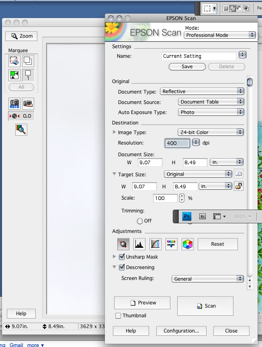Click the auto locate marquee icon
The width and height of the screenshot is (262, 347).
pos(14,75)
